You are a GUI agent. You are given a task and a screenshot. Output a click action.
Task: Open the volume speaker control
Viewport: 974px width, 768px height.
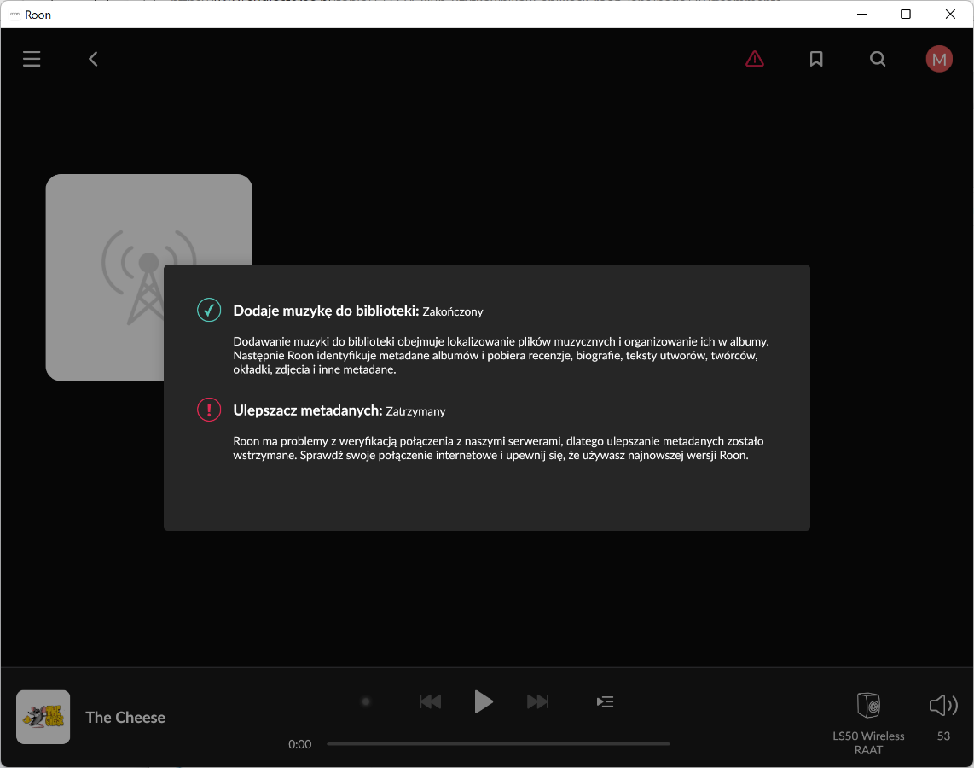943,705
